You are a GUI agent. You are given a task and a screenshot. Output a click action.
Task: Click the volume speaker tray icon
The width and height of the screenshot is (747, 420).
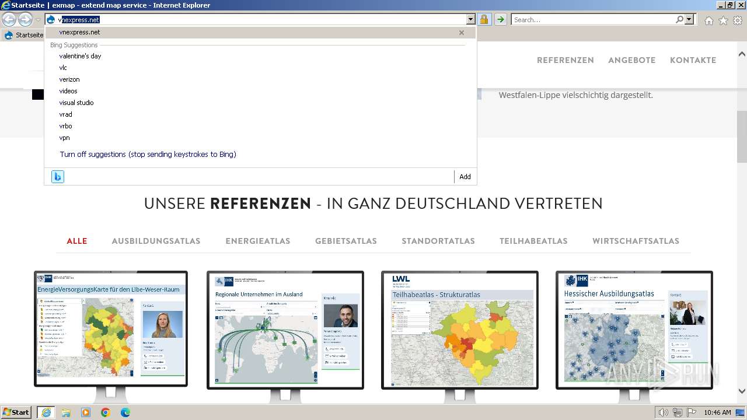(x=664, y=412)
